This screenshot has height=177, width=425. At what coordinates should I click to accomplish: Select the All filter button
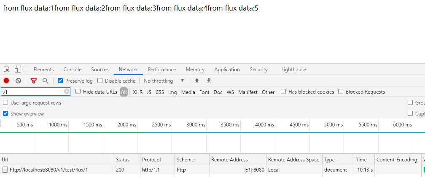pos(124,92)
